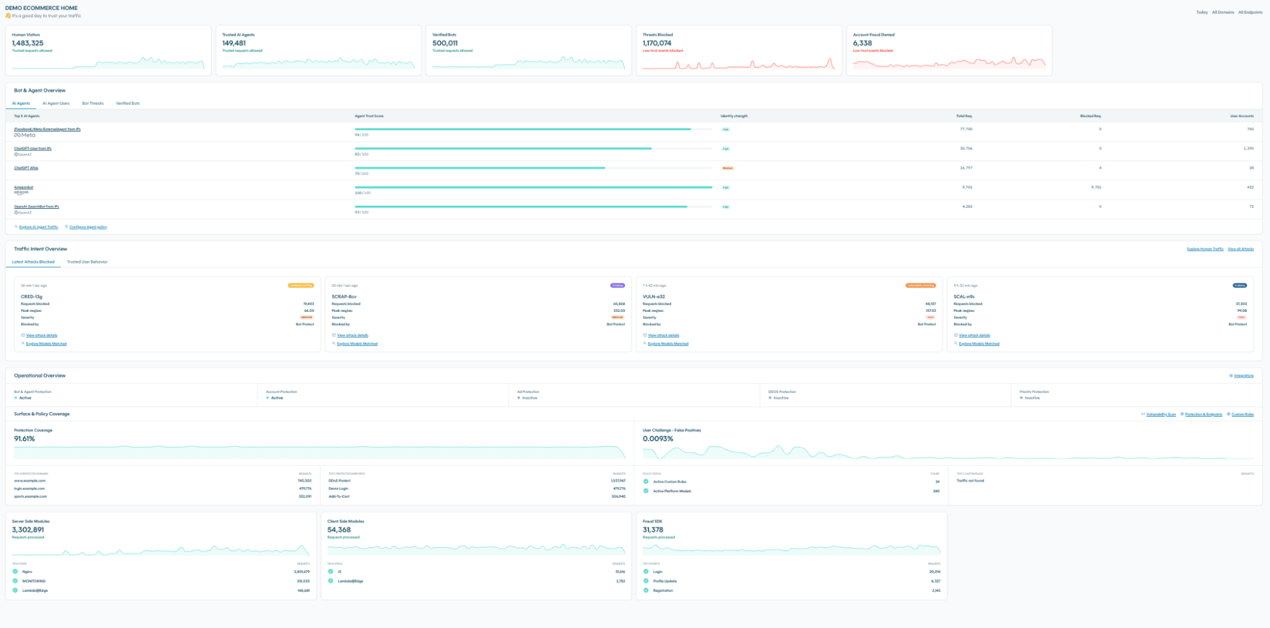This screenshot has height=628, width=1270.
Task: Click the amazon logo under Amazonbot
Action: pos(21,192)
